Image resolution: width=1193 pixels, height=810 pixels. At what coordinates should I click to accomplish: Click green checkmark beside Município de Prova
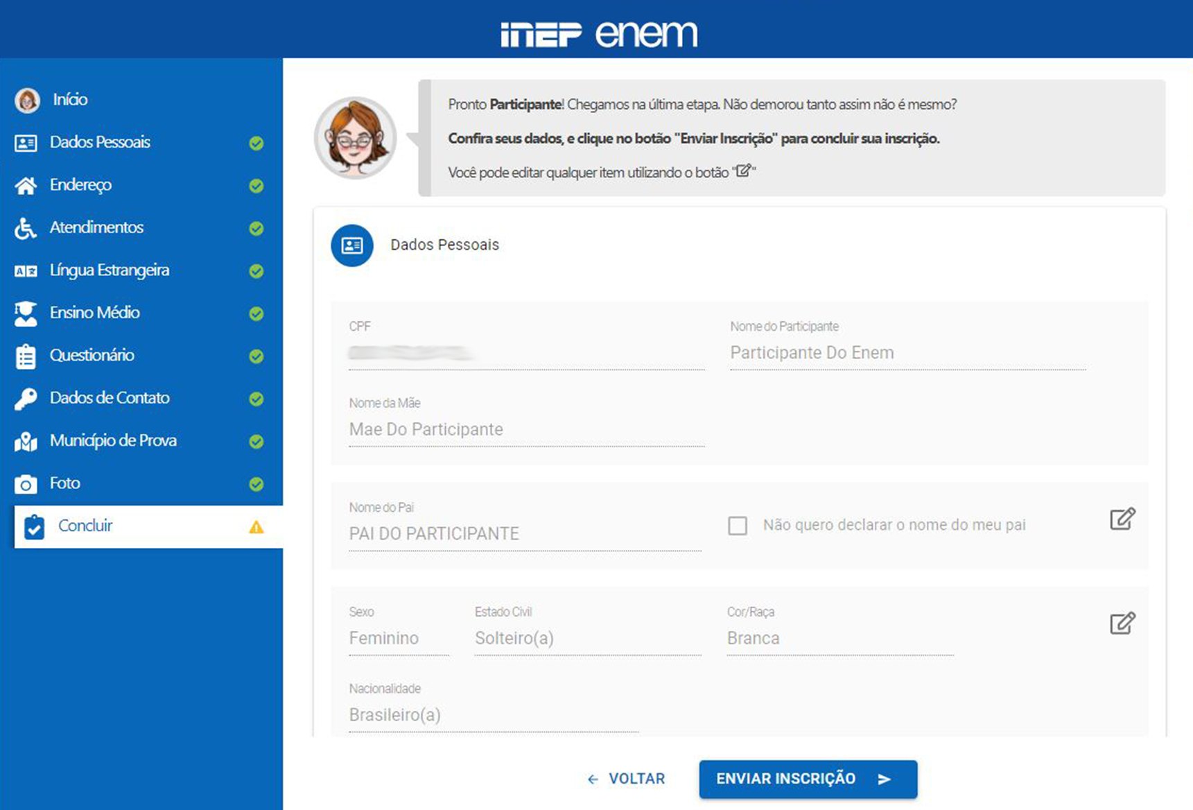[256, 442]
